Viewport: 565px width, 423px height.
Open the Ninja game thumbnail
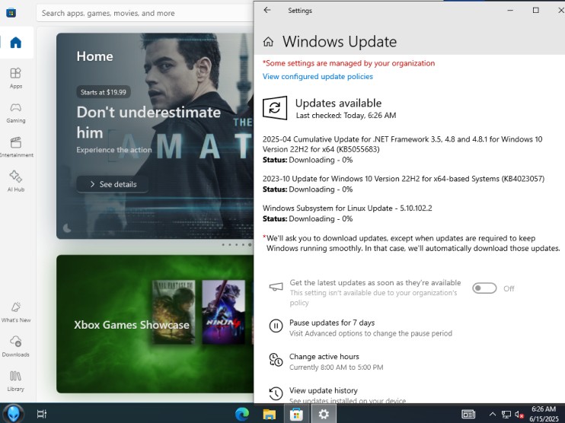223,312
